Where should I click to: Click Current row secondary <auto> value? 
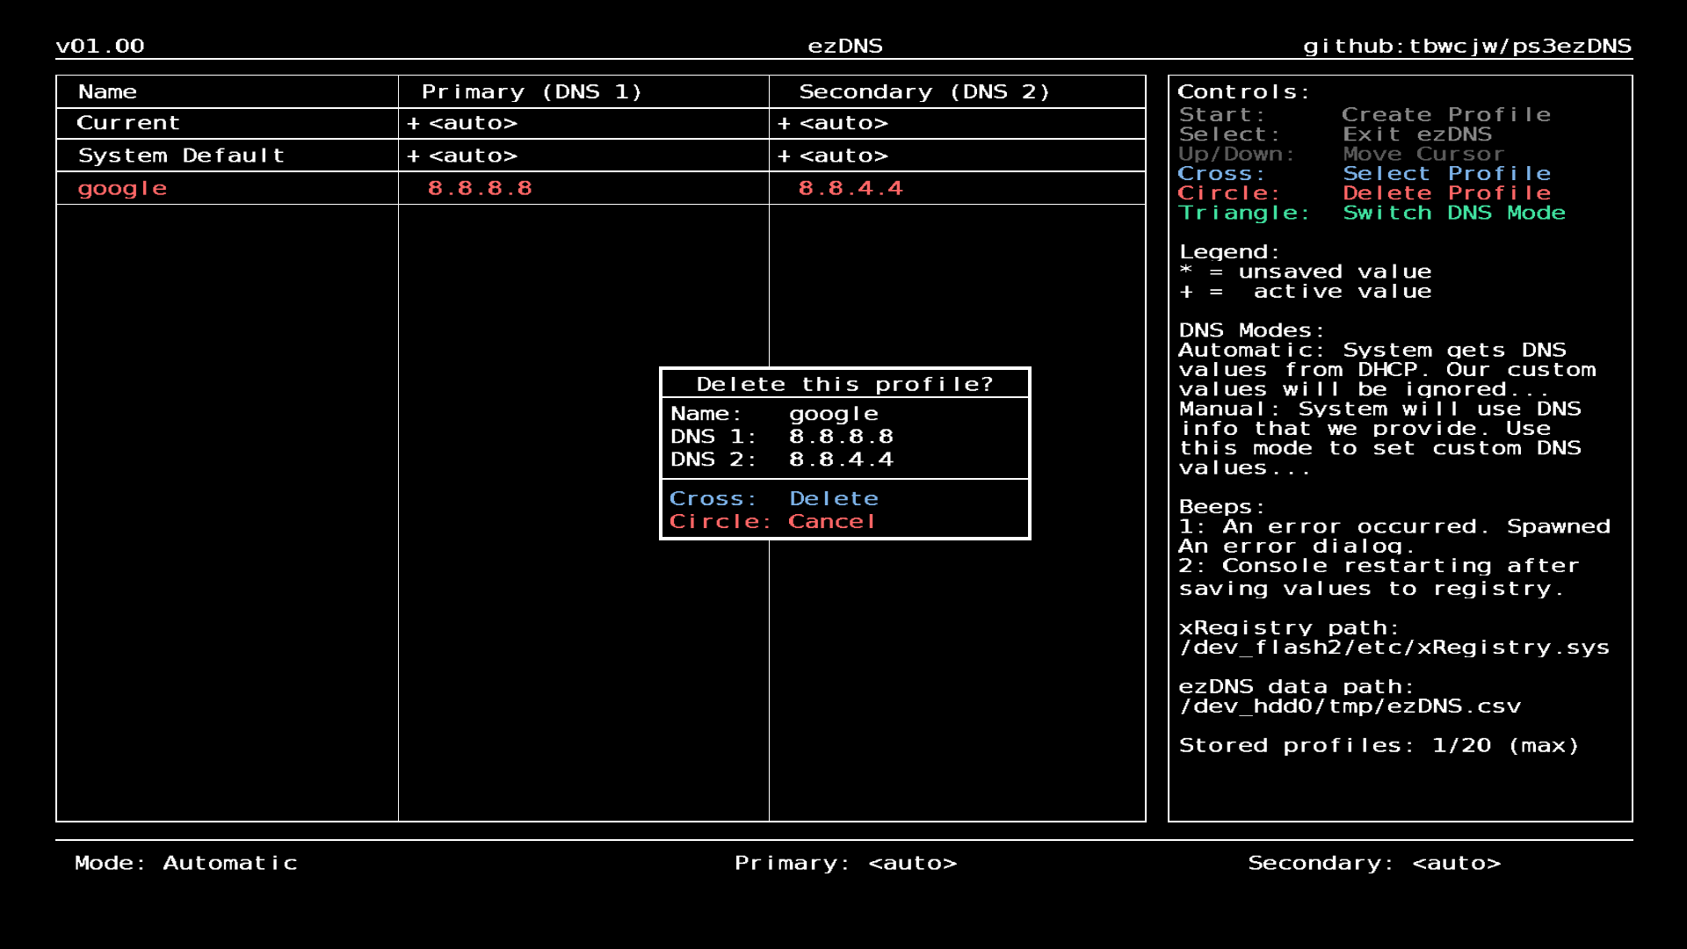point(833,123)
